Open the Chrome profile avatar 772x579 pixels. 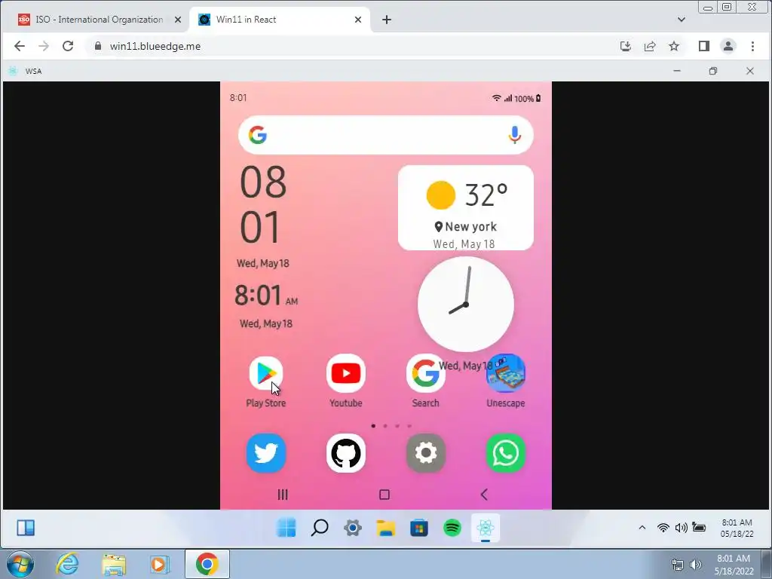pos(728,46)
